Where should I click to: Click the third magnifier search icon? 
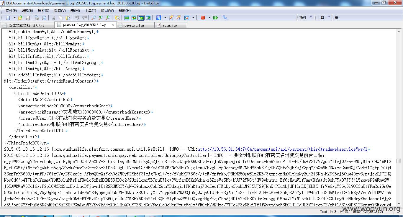coord(108,18)
